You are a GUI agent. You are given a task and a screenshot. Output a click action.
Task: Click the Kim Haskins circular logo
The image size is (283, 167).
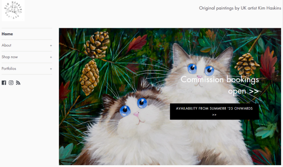click(x=13, y=11)
